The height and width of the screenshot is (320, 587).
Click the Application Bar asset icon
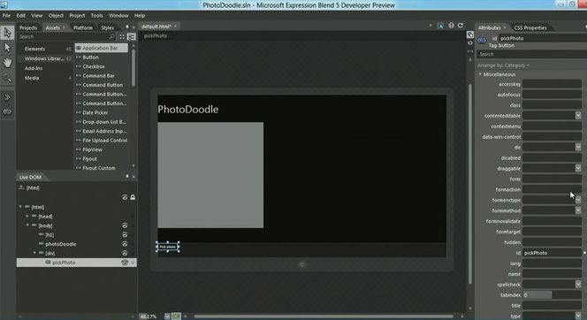click(79, 48)
